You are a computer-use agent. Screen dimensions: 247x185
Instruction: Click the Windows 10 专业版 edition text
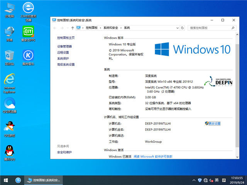click(x=122, y=44)
